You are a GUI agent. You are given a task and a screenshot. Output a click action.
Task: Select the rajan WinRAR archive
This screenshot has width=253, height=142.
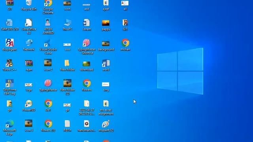pyautogui.click(x=29, y=65)
